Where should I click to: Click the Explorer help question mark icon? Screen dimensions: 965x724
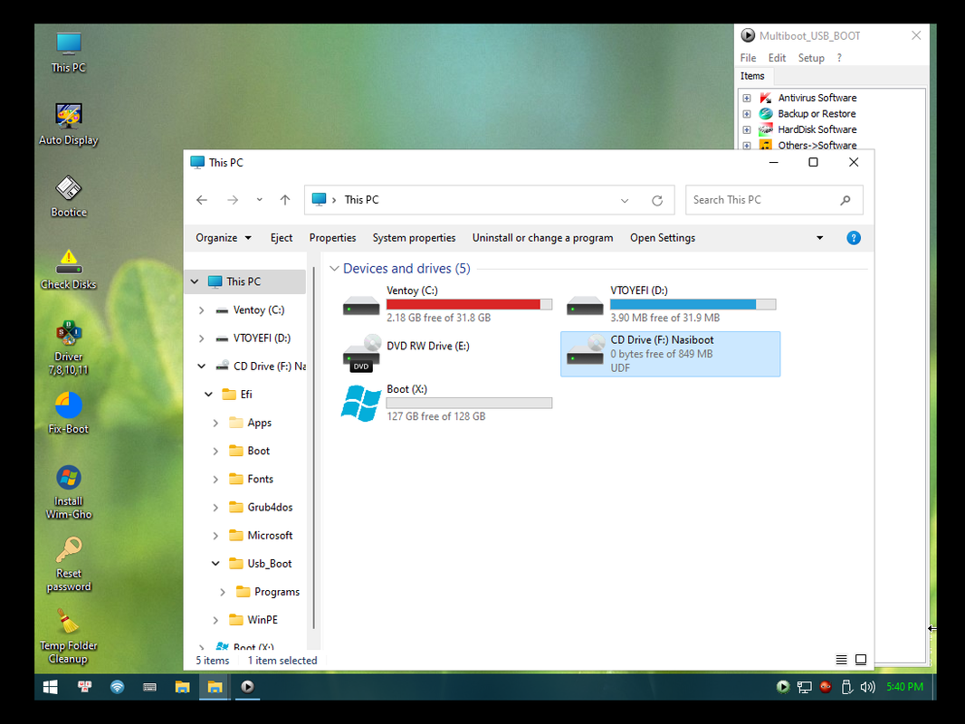click(853, 238)
